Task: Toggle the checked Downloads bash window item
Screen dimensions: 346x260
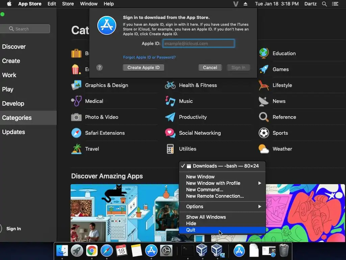Action: (x=222, y=166)
